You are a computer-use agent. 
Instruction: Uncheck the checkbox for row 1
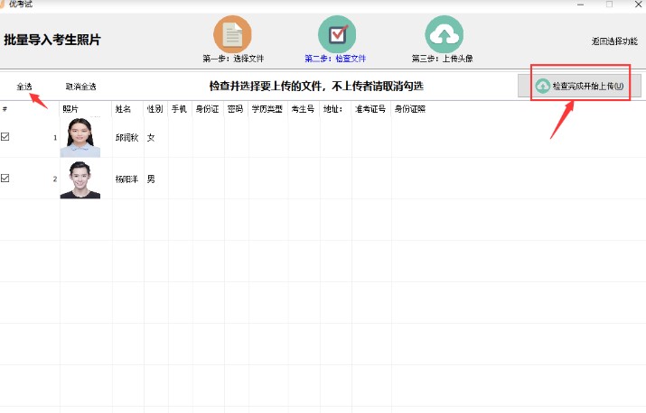(5, 136)
